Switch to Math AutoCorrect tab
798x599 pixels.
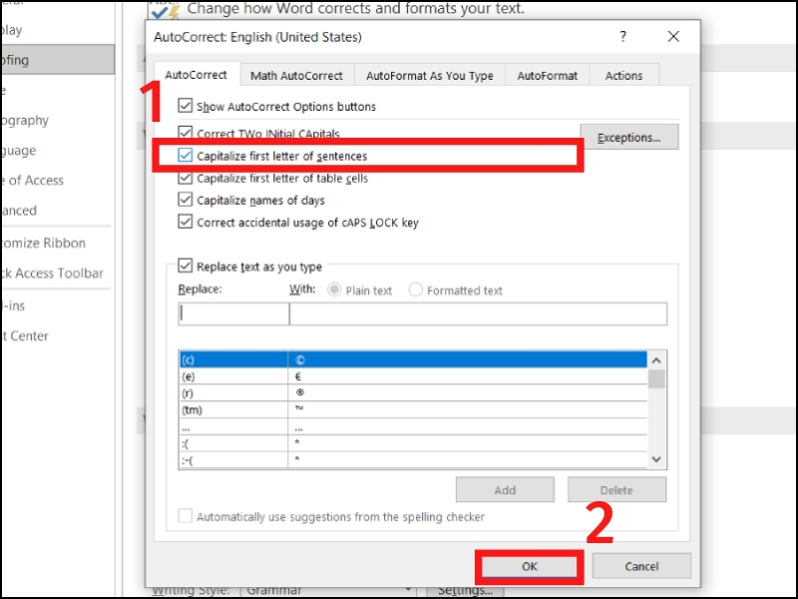296,76
